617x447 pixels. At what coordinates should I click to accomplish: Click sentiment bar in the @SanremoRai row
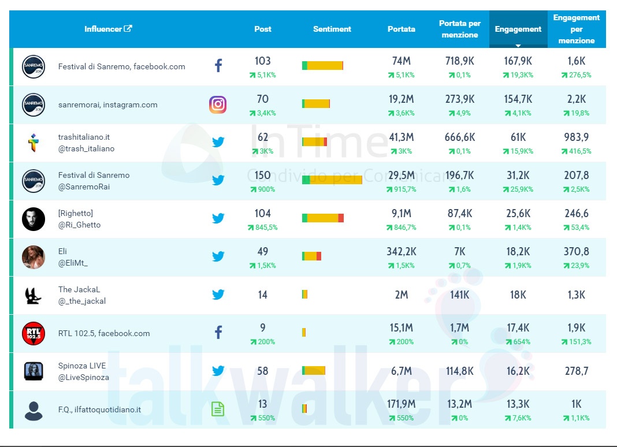click(x=332, y=180)
